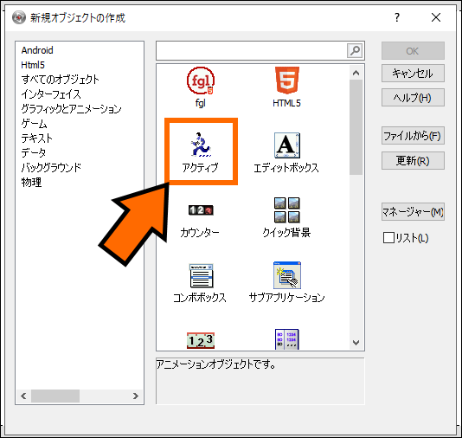This screenshot has width=462, height=438.
Task: Select the ゲーム category
Action: pos(34,124)
